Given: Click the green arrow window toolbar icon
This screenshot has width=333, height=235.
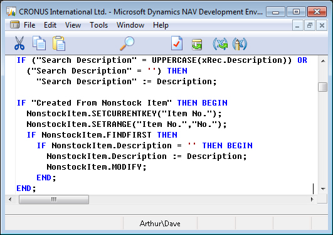Looking at the screenshot, I should coord(197,44).
